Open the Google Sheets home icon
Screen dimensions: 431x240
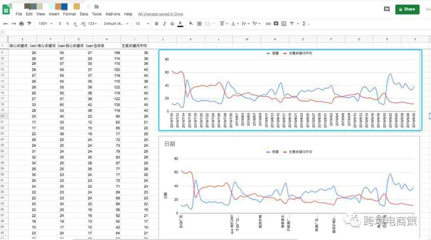click(x=6, y=10)
